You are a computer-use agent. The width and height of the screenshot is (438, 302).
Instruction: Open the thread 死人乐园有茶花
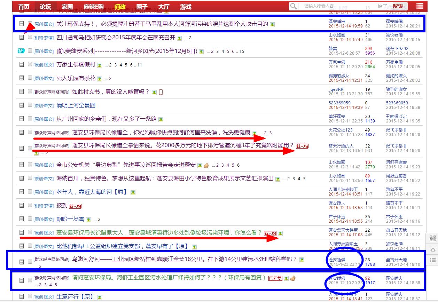coord(76,78)
